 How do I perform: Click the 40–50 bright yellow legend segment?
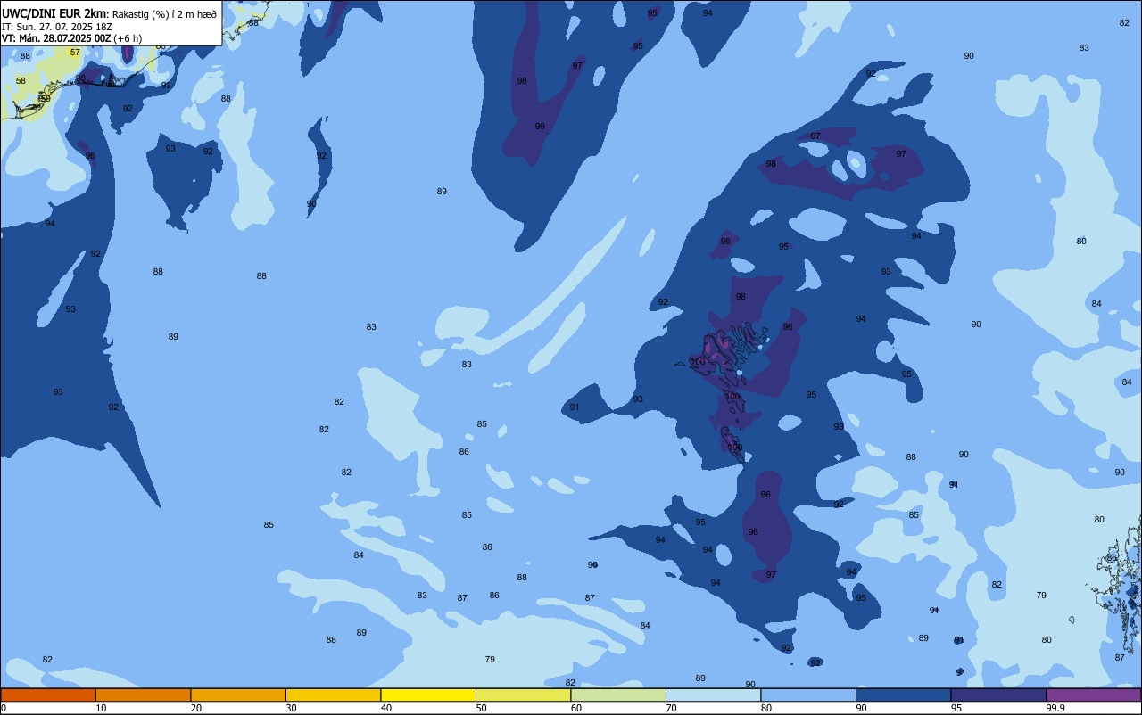pyautogui.click(x=428, y=694)
